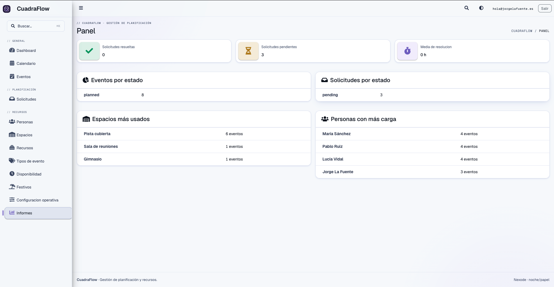Select the "planned" status row
The height and width of the screenshot is (287, 554).
click(194, 95)
